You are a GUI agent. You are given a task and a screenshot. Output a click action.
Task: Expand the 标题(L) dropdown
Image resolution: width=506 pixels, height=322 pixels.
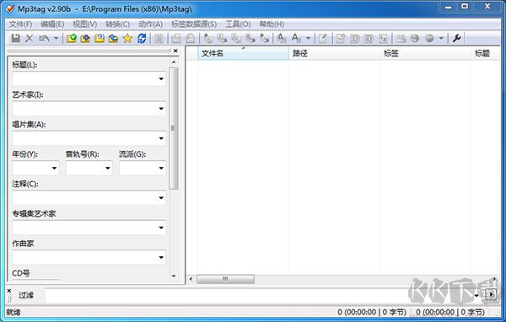click(x=161, y=78)
